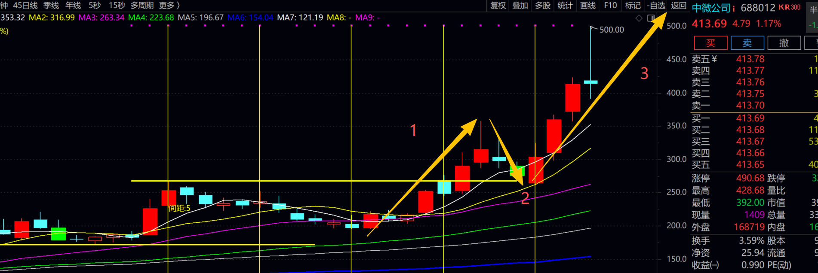818x273 pixels.
Task: Click the ¥ symbol beside 卖五
Action: tap(714, 59)
